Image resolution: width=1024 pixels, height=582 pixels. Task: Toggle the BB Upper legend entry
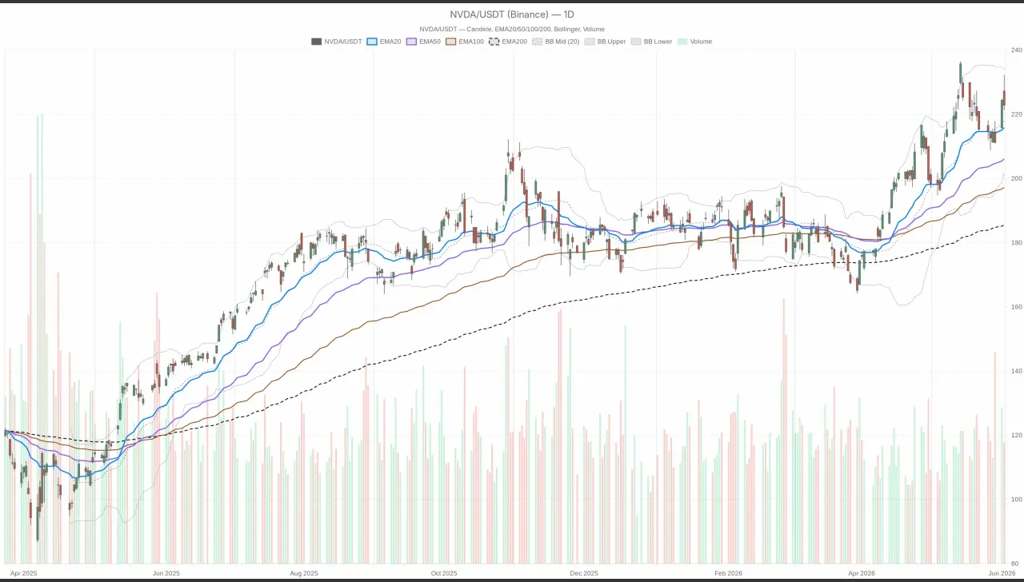point(606,42)
